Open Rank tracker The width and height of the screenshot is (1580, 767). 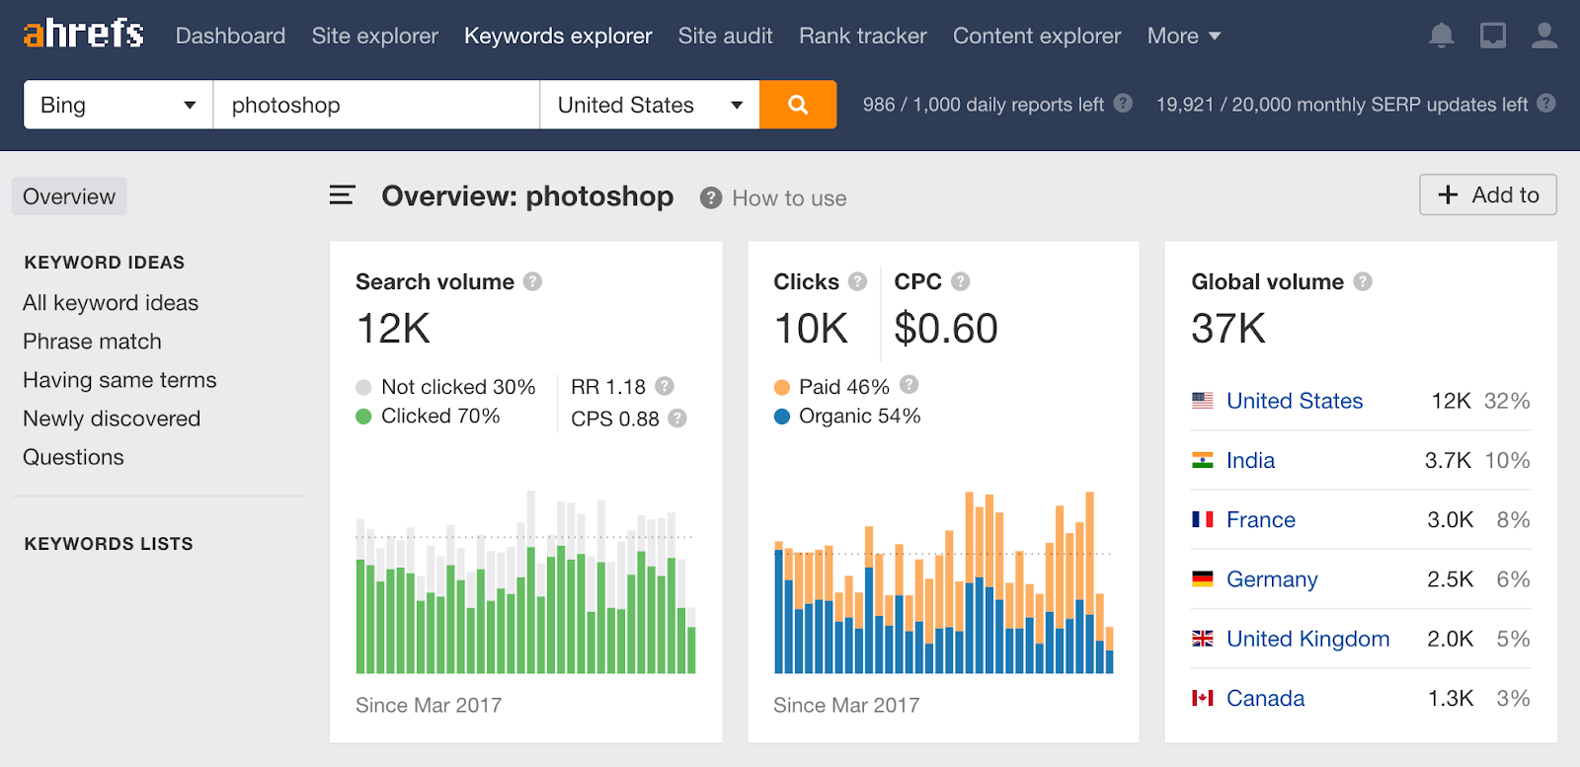(863, 36)
